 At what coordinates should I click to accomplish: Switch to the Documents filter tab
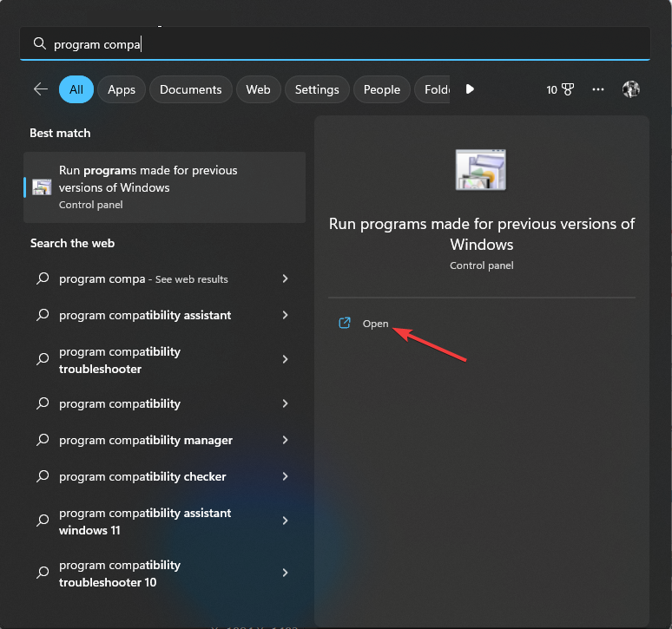pos(191,89)
